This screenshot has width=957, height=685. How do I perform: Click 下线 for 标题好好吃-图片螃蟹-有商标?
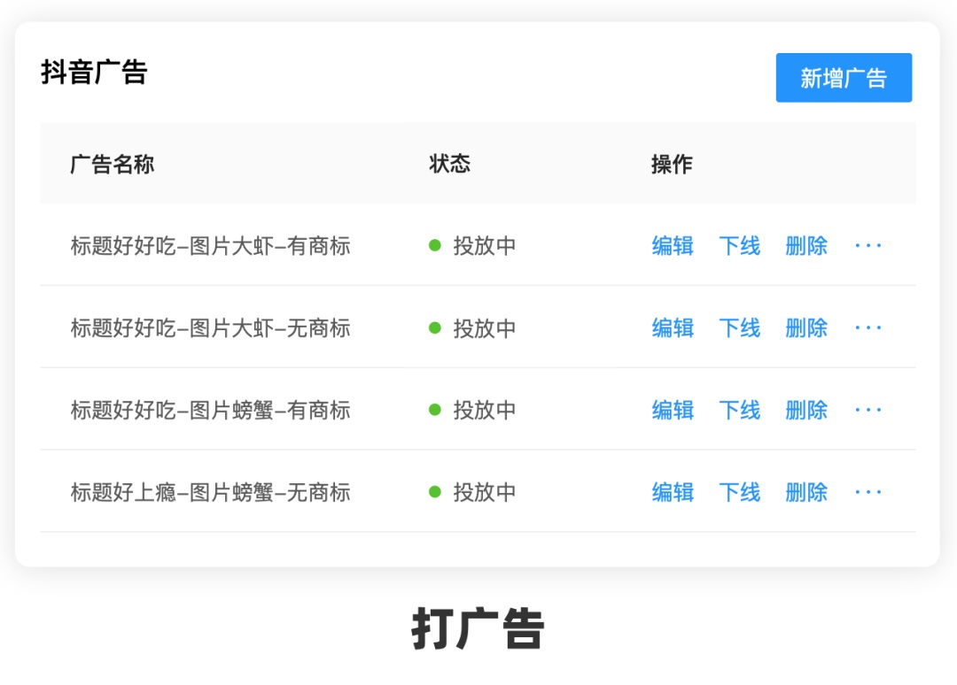[x=740, y=410]
